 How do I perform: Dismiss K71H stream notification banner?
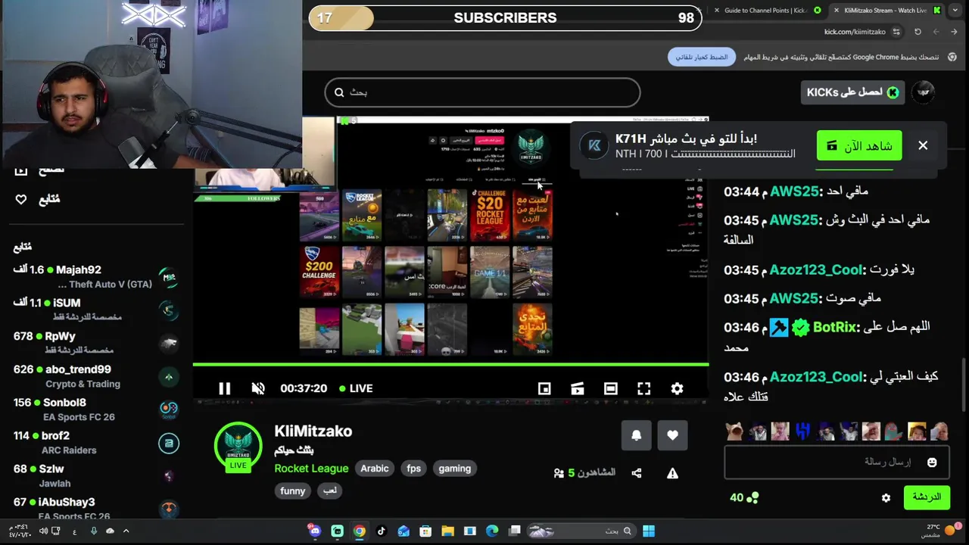pos(923,145)
